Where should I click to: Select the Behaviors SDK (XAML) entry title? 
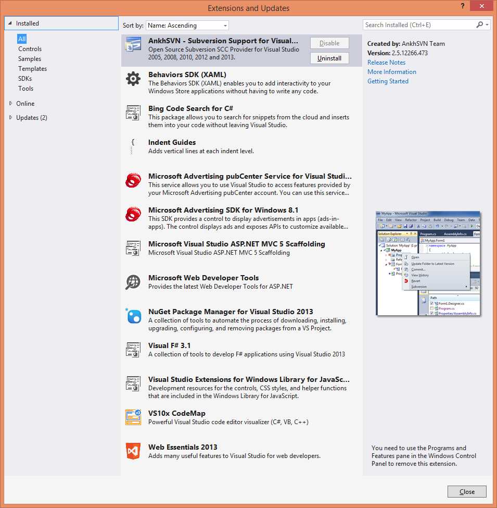pyautogui.click(x=187, y=75)
